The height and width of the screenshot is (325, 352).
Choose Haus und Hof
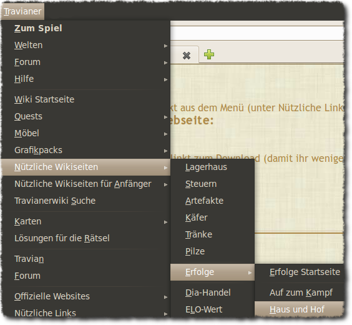tap(300, 309)
